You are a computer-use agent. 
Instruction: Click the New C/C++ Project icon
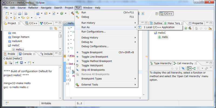(38, 13)
